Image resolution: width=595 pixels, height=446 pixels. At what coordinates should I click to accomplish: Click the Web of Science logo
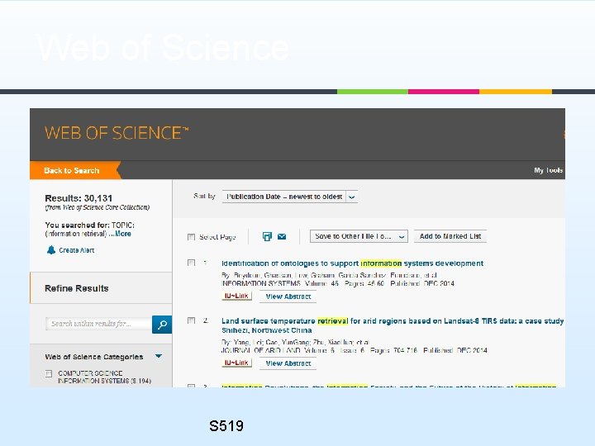click(117, 133)
